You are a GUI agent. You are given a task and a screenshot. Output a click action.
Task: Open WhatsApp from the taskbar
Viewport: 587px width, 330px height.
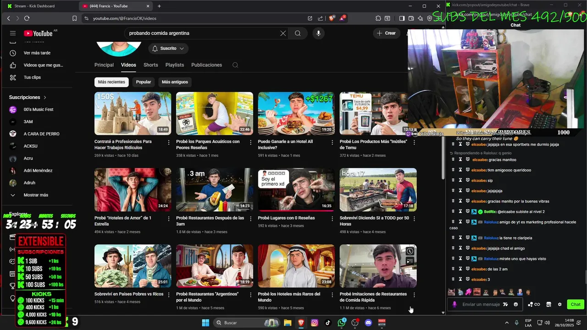pos(342,323)
